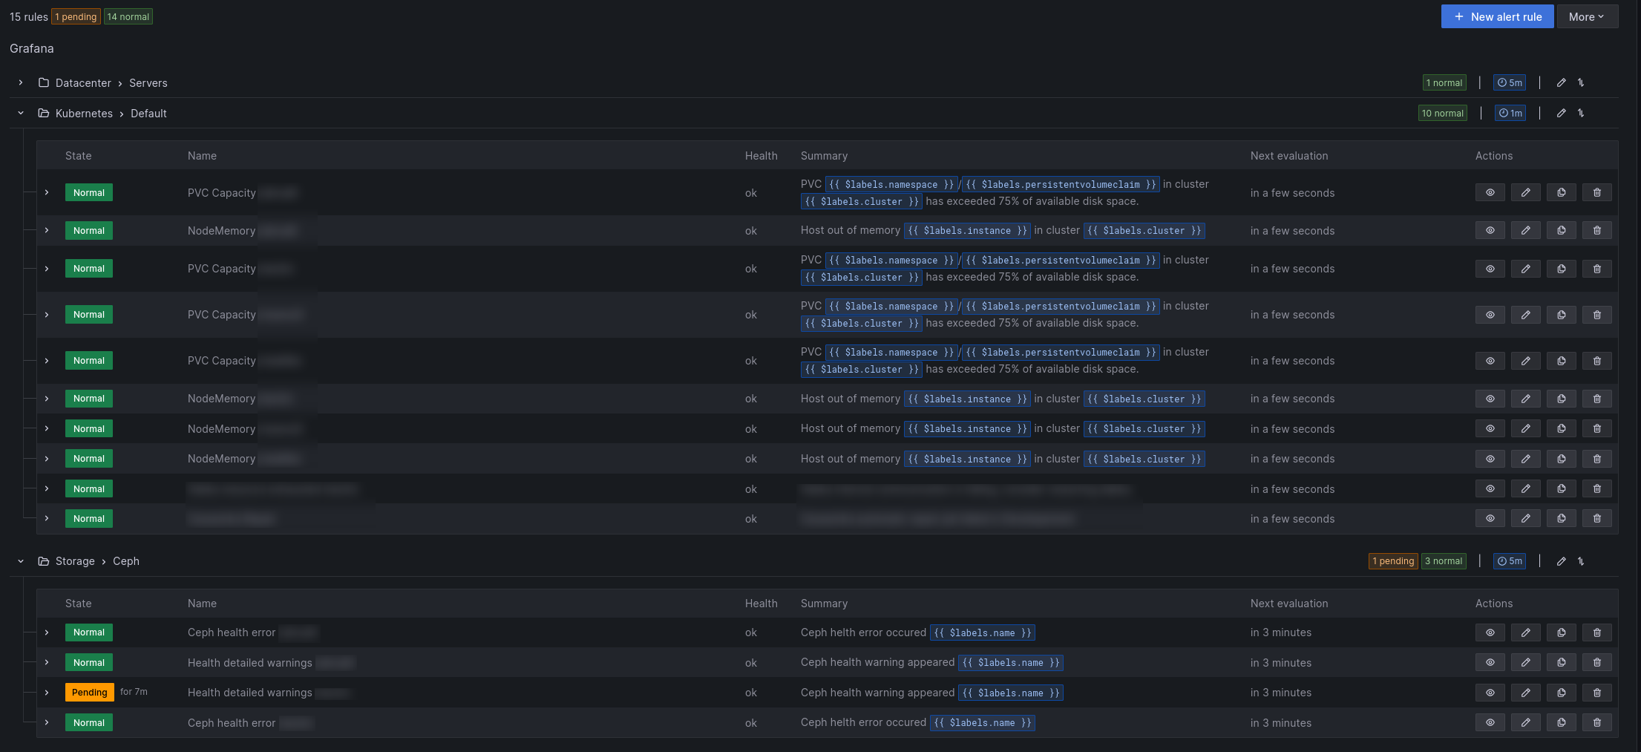Click the 1m interval badge on Kubernetes group
The image size is (1641, 752).
click(x=1511, y=113)
